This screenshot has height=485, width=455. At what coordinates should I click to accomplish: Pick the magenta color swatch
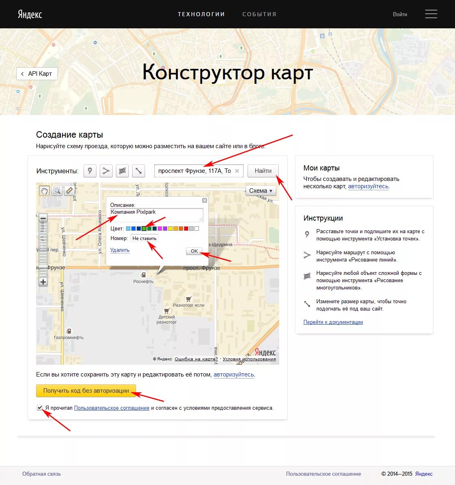(x=160, y=229)
